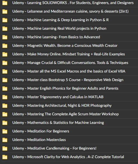This screenshot has height=164, width=138.
Task: Select 'Master class Bootstrap 5 Course - Responsive Web Design'
Action: click(75, 80)
